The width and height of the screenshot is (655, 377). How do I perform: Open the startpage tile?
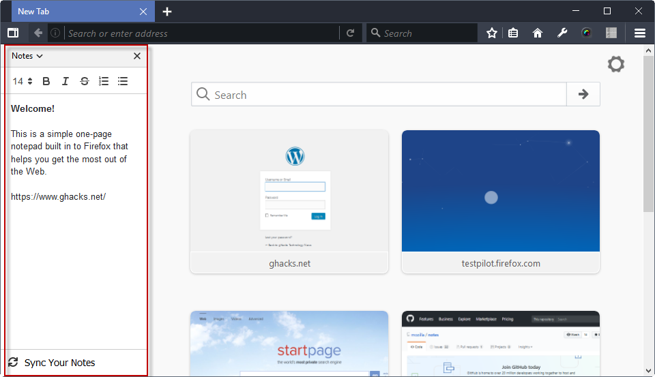pos(289,344)
